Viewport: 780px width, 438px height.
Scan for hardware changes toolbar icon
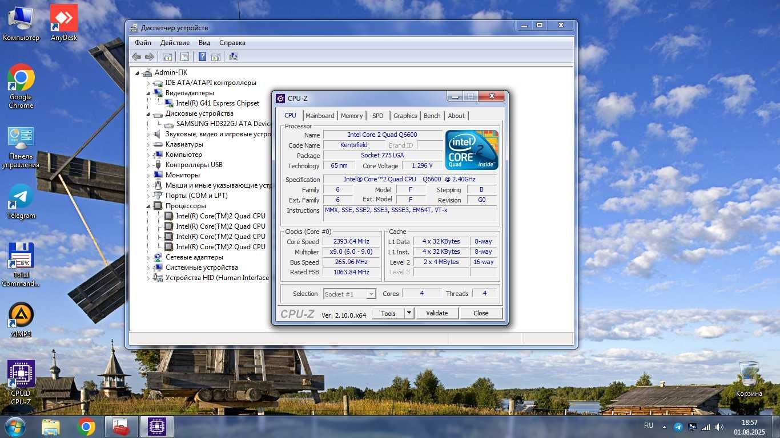(x=234, y=56)
